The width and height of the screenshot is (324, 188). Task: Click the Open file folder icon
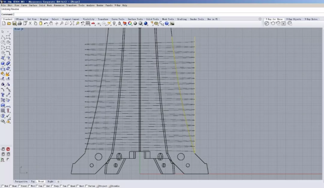point(9,24)
